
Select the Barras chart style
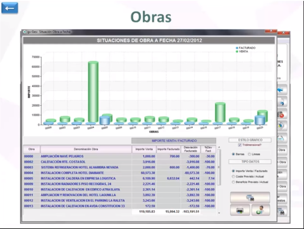233,154
